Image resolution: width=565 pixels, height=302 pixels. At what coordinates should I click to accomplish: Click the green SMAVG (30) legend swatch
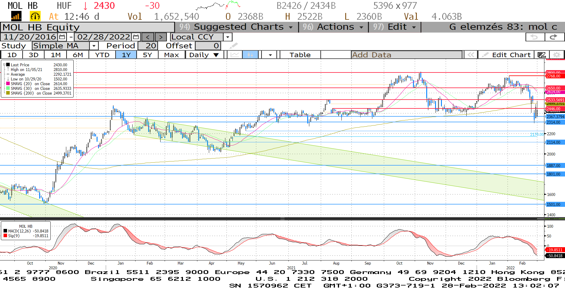click(8, 88)
